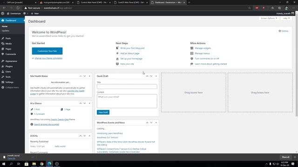
Task: Open the 1 Post link in At a Glance
Action: pos(37,109)
